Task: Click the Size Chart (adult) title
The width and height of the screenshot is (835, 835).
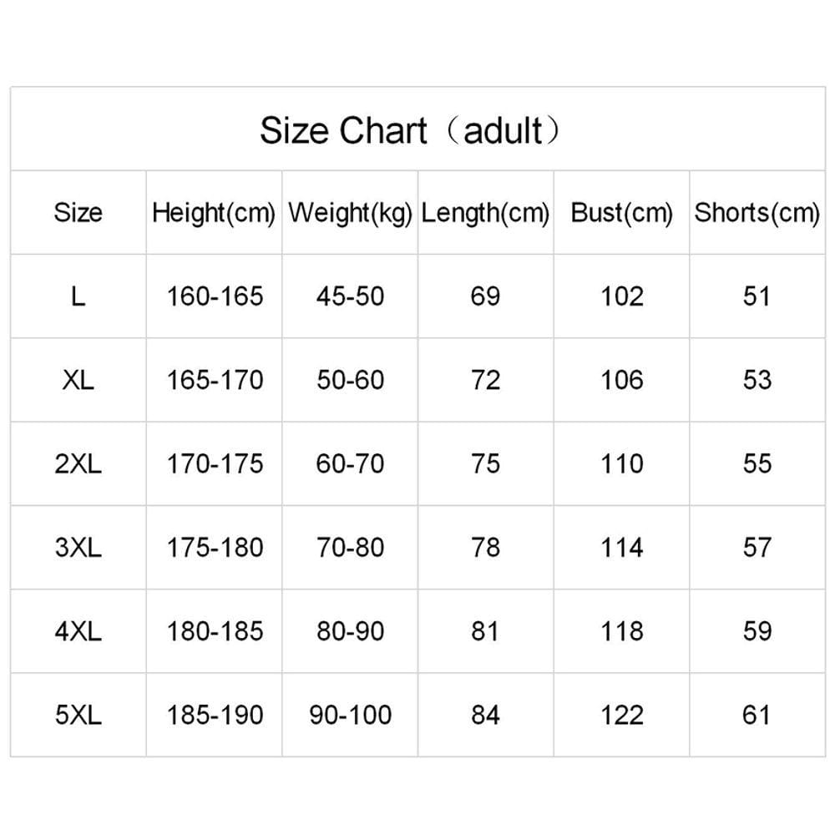Action: click(x=409, y=130)
